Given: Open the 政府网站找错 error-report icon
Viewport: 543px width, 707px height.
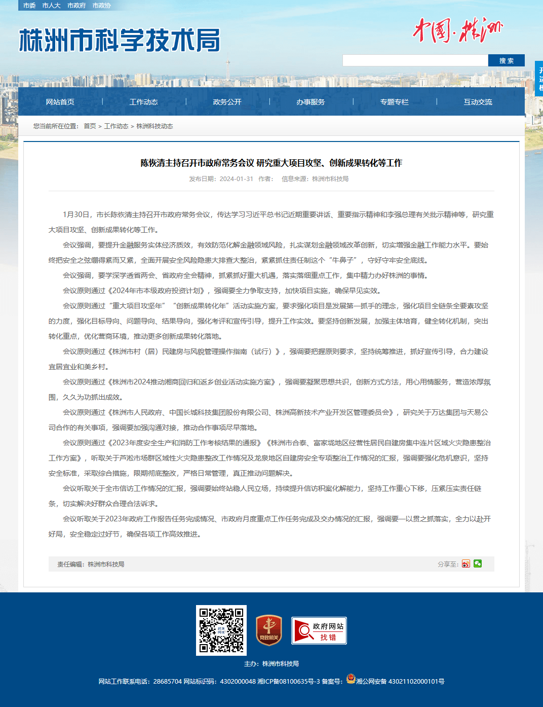Looking at the screenshot, I should [319, 630].
